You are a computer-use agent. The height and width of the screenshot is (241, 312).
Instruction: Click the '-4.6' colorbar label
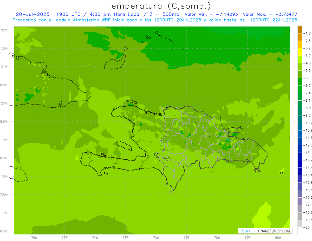[x=307, y=63]
